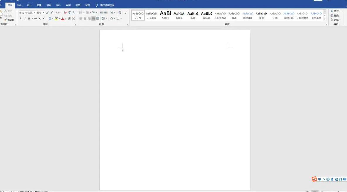Open Font dialog launcher arrow
Screen dimensions: 347x192
75,25
